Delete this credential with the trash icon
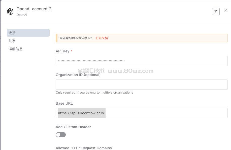231x150 pixels. click(216, 12)
